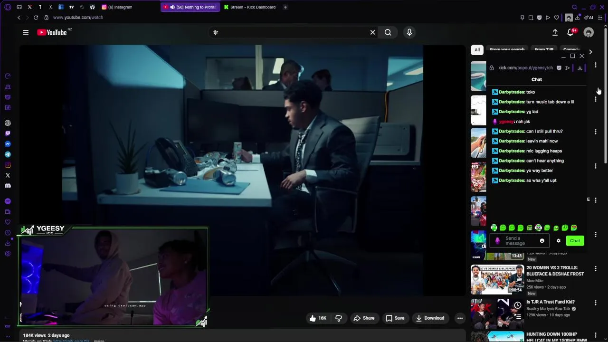The image size is (608, 342).
Task: Show more filter chips with arrow
Action: pos(590,52)
